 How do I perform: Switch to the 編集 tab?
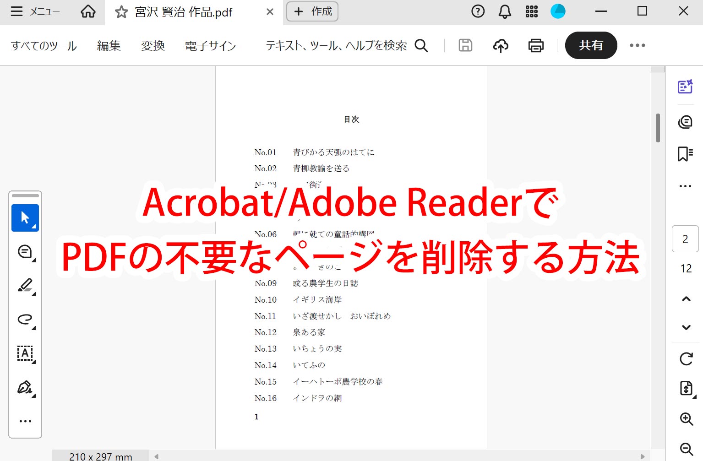pos(109,45)
